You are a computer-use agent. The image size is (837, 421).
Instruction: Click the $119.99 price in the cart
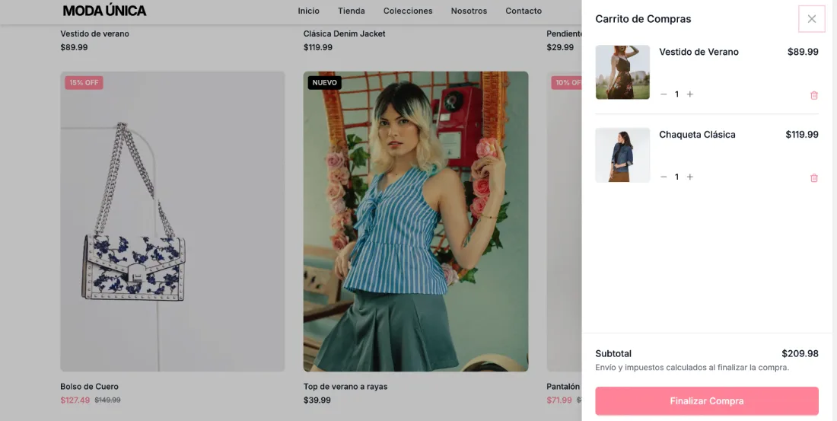pyautogui.click(x=802, y=135)
